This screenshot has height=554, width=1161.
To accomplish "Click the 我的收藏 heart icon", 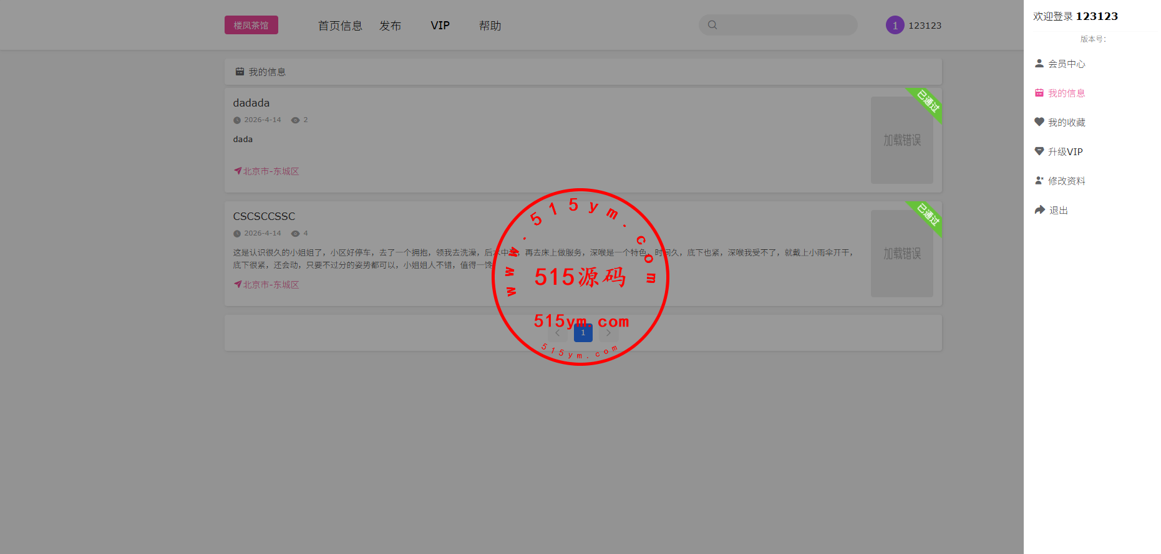I will (1039, 122).
